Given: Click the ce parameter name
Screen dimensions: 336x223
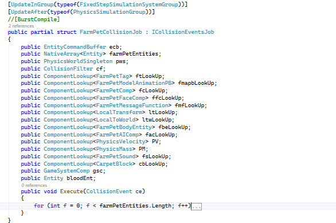Looking at the screenshot, I should (x=139, y=191).
